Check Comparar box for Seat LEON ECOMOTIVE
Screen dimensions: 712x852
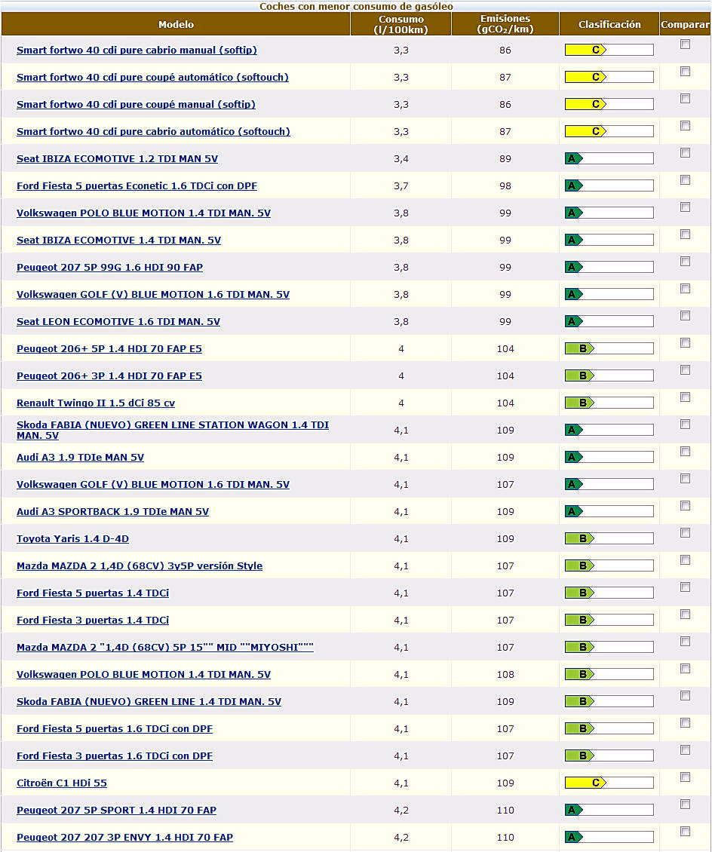tap(685, 316)
